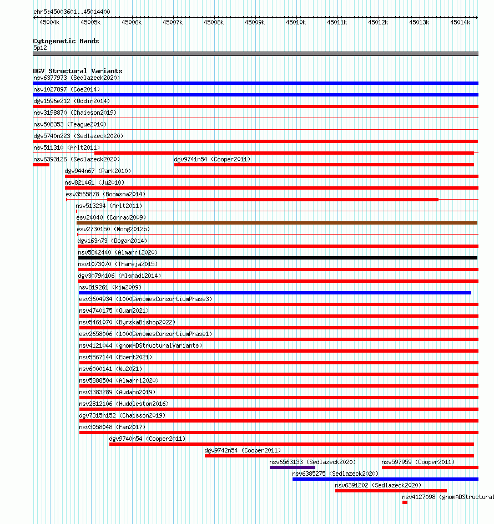
Task: Click nsv6385275 (Sedlazeck2020) label
Action: coord(335,474)
